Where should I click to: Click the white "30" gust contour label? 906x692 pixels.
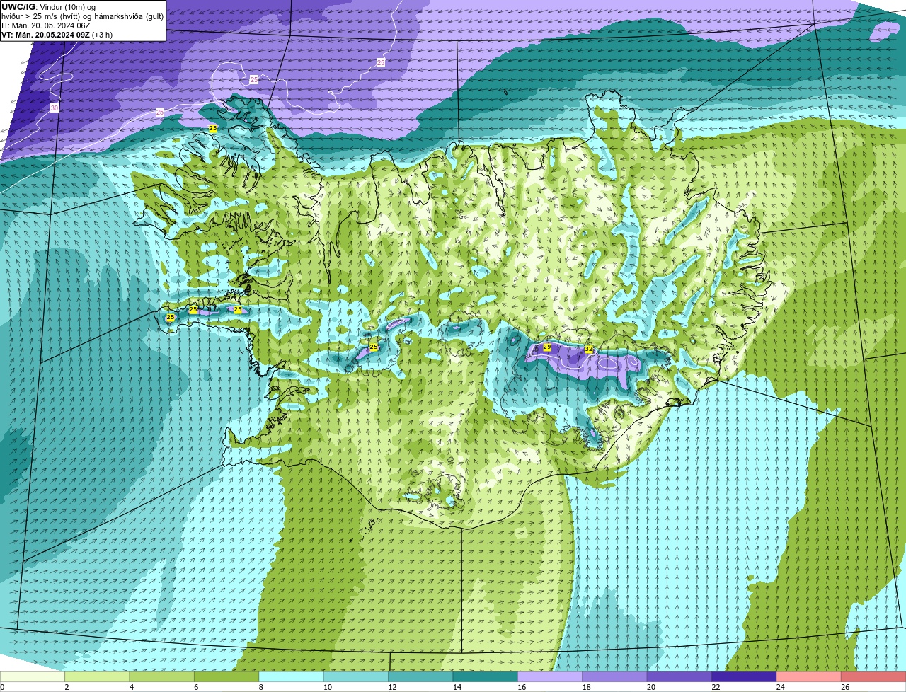(55, 108)
